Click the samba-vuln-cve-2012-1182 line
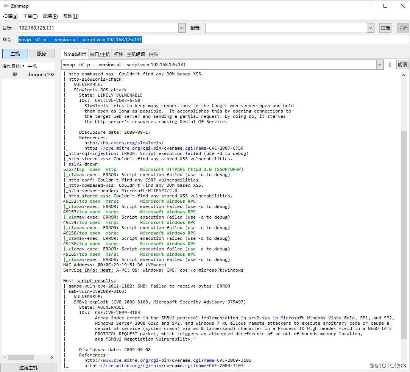 point(147,286)
